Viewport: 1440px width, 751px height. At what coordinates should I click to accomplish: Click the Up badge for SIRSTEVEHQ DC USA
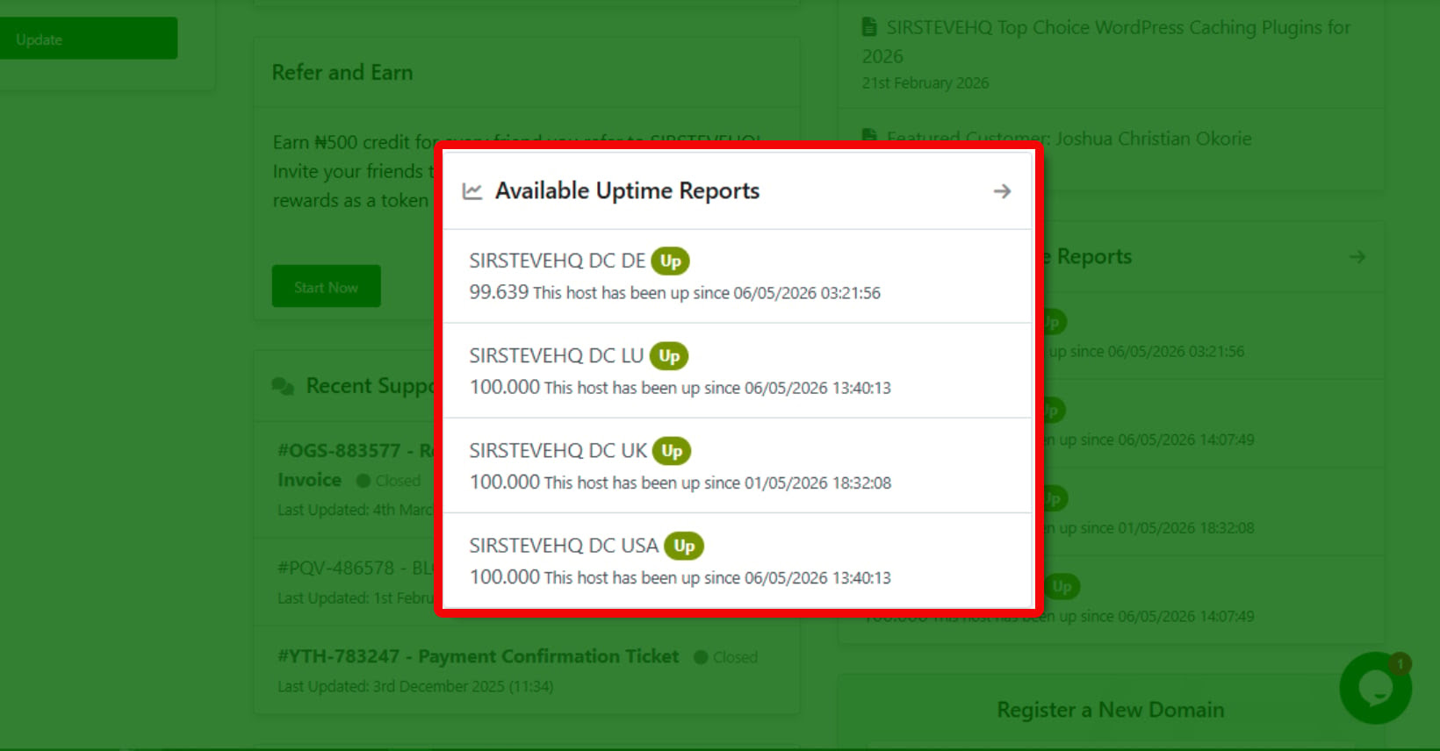(x=684, y=546)
